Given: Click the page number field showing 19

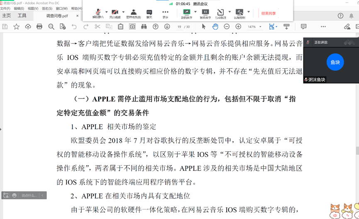Looking at the screenshot, I should [x=179, y=27].
